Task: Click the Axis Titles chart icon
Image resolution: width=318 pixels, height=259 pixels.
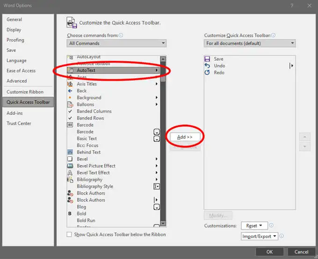Action: [x=70, y=84]
